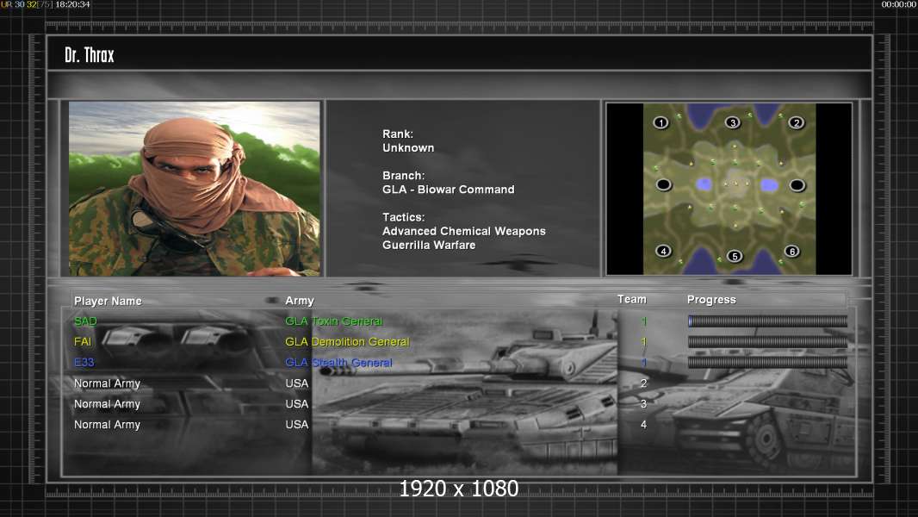The image size is (918, 517).
Task: Click the "Player Name" column header
Action: click(x=108, y=301)
